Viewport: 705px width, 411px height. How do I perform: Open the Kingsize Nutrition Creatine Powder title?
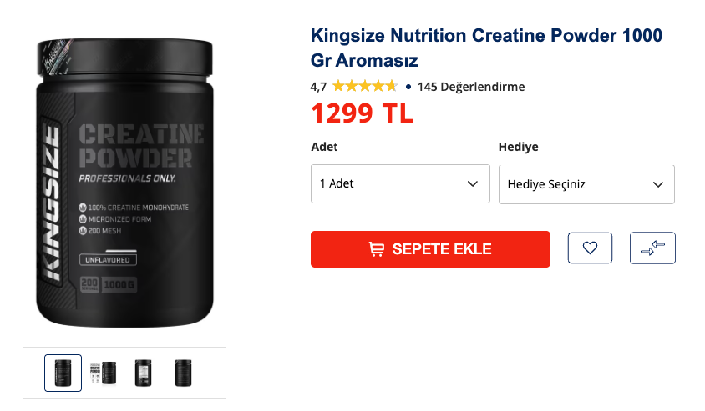(486, 48)
